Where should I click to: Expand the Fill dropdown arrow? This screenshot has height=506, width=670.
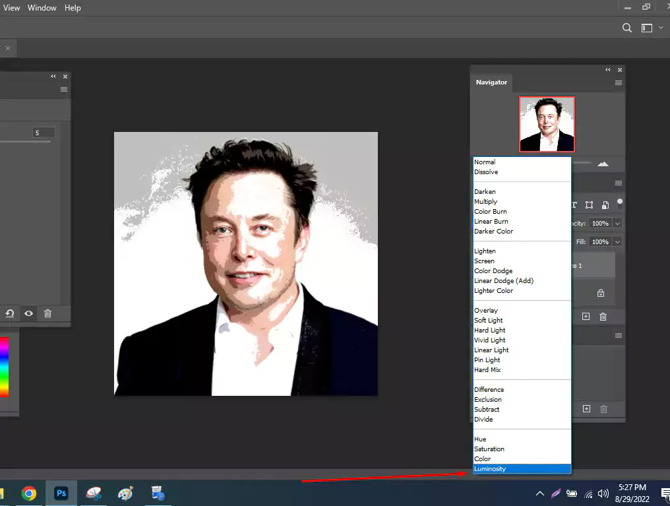point(617,241)
